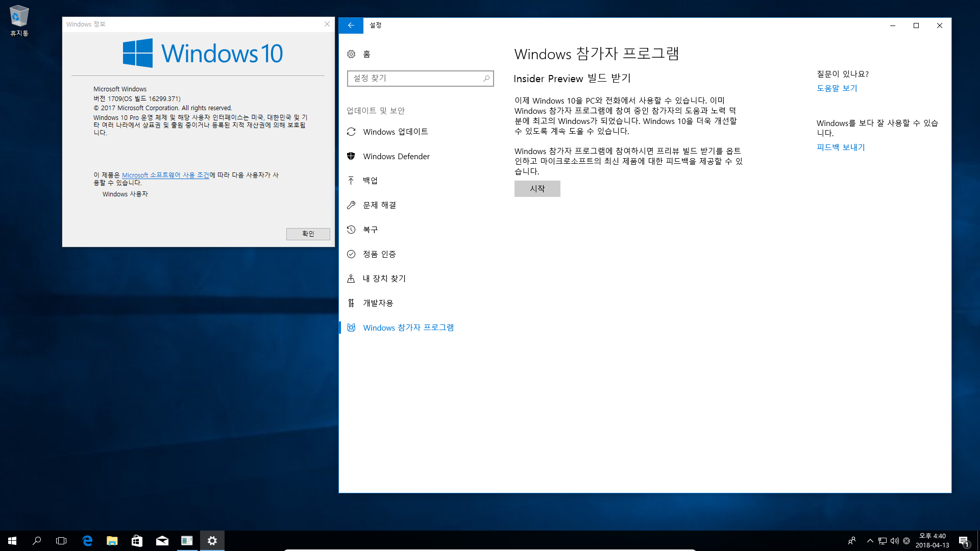Click into the 설정 찾기 search field
This screenshot has height=551, width=980.
(x=420, y=78)
